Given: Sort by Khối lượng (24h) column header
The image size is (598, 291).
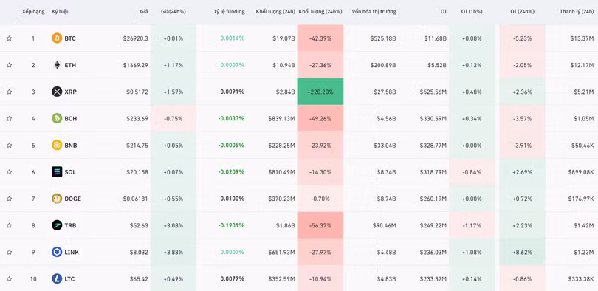Looking at the screenshot, I should [x=275, y=11].
